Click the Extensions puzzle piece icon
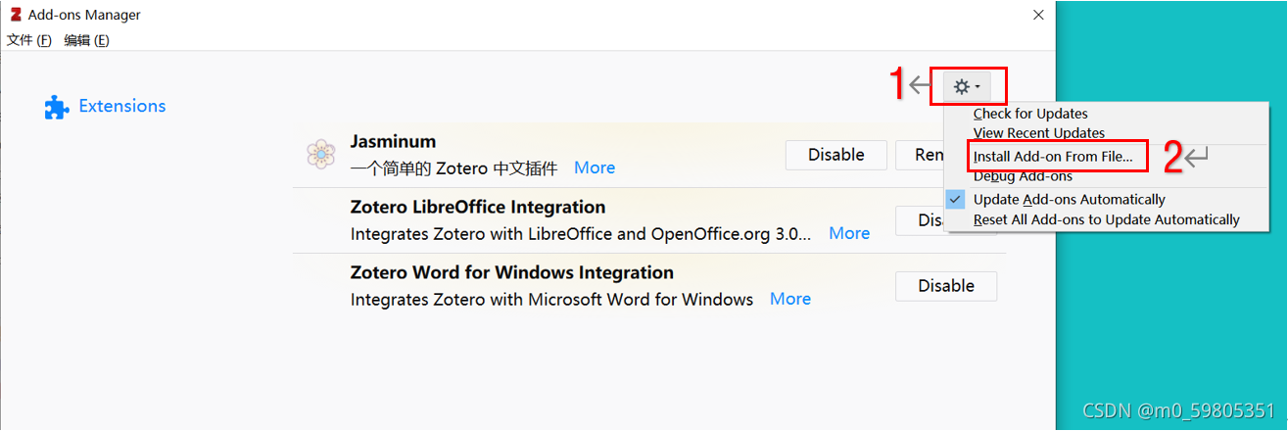Viewport: 1288px width, 431px height. tap(57, 108)
